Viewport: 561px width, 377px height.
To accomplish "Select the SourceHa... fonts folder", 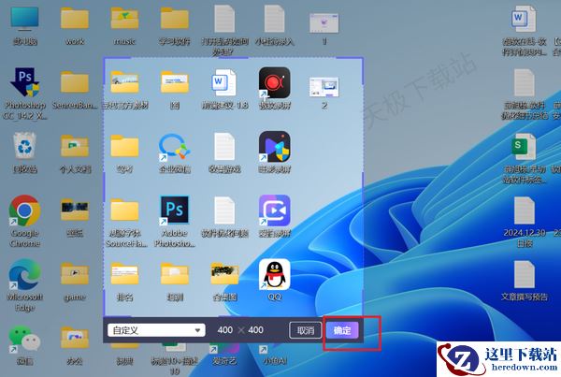I will click(x=124, y=210).
